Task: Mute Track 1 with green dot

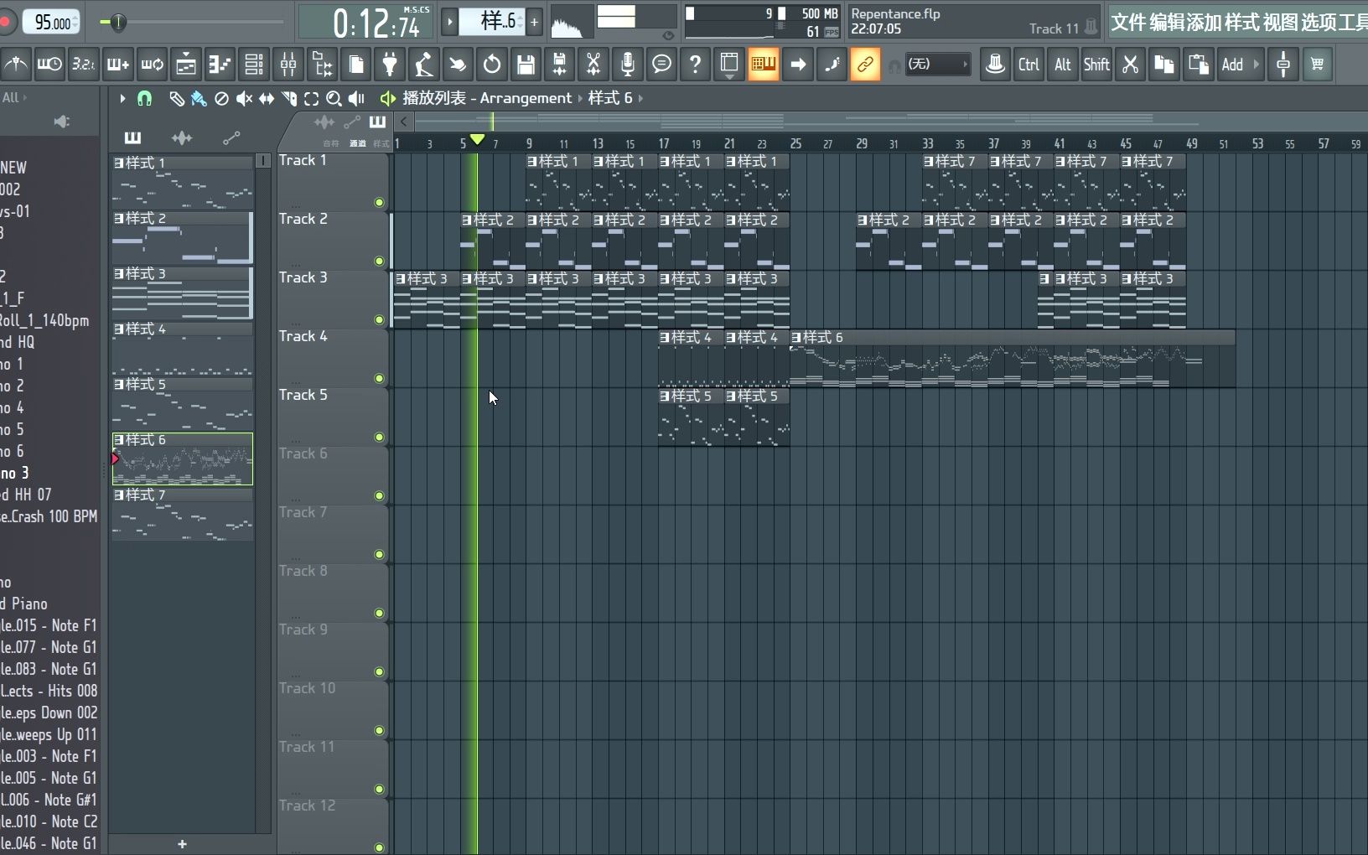Action: point(380,202)
